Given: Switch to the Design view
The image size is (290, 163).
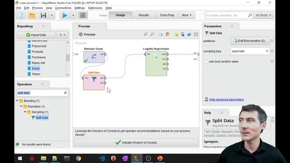Looking at the screenshot, I should (121, 15).
